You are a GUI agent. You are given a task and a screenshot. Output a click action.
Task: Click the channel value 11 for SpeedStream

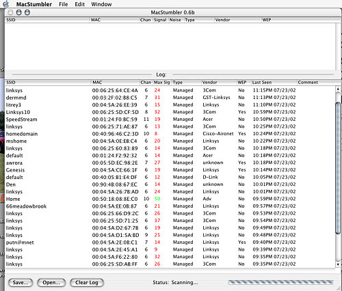[146, 120]
